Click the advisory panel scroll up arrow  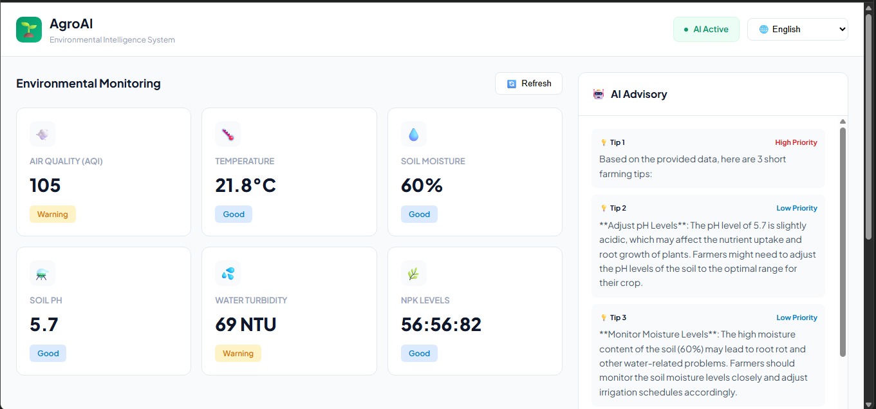(843, 122)
